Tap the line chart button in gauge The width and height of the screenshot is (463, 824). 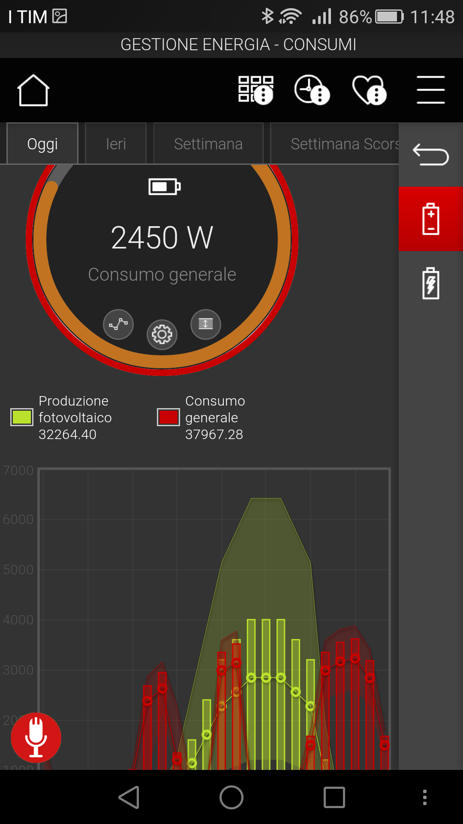(x=118, y=324)
